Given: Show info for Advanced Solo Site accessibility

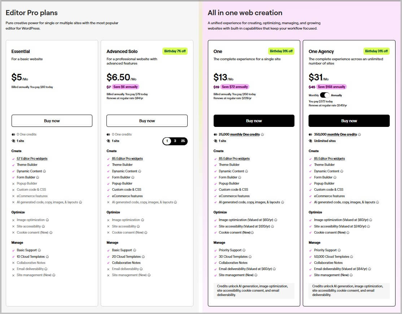Looking at the screenshot, I should 139,226.
